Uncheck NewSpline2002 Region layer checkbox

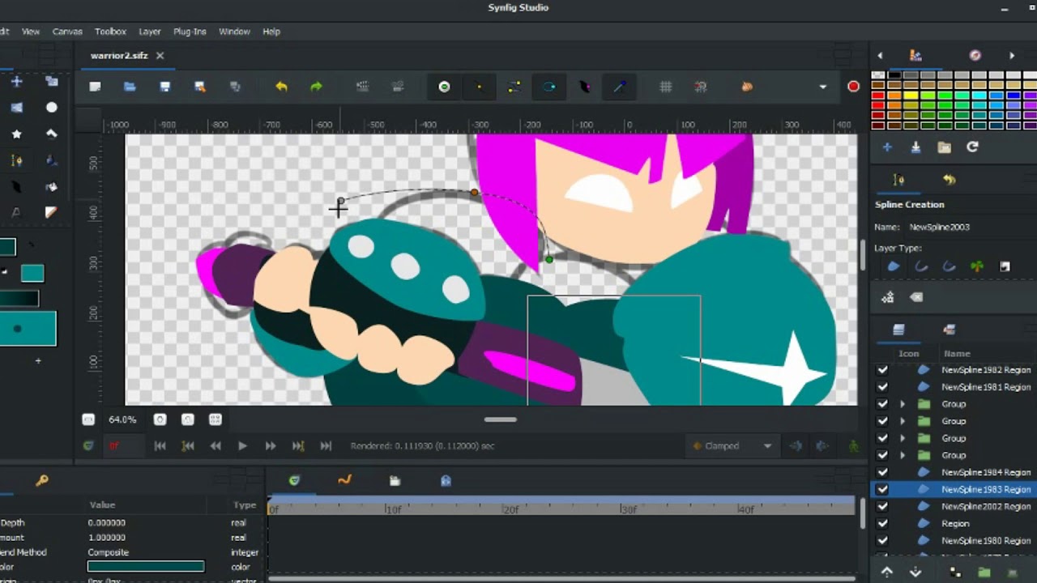click(x=882, y=506)
